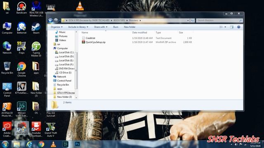The width and height of the screenshot is (264, 148).
Task: Open the New folder (3) desktop icon
Action: 36,89
